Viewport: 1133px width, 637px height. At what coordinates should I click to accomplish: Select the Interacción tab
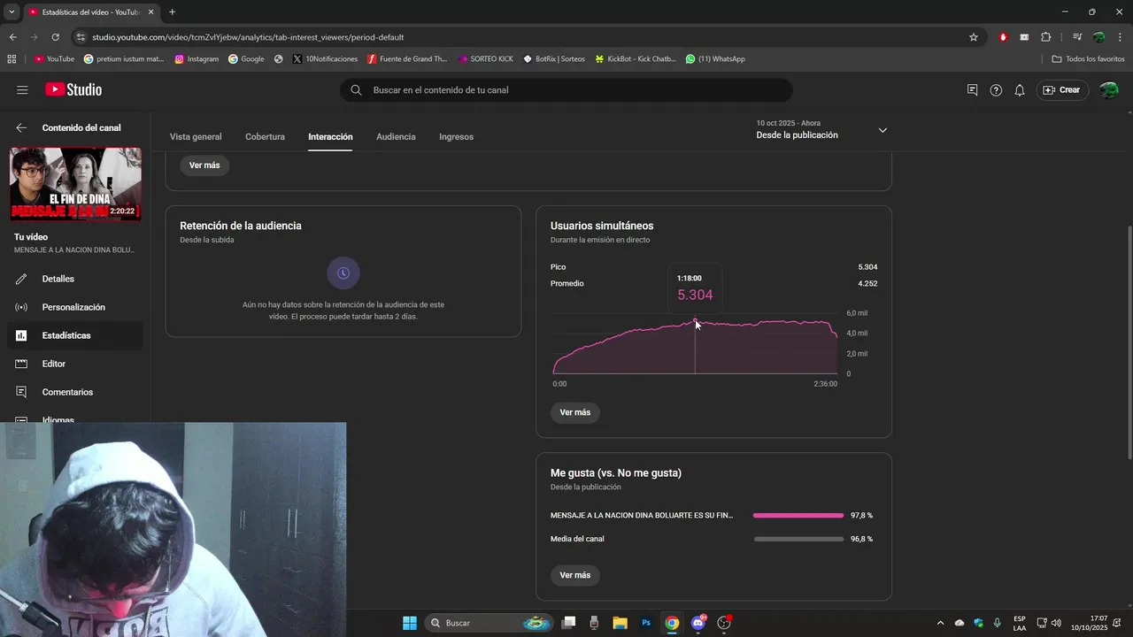(x=330, y=137)
